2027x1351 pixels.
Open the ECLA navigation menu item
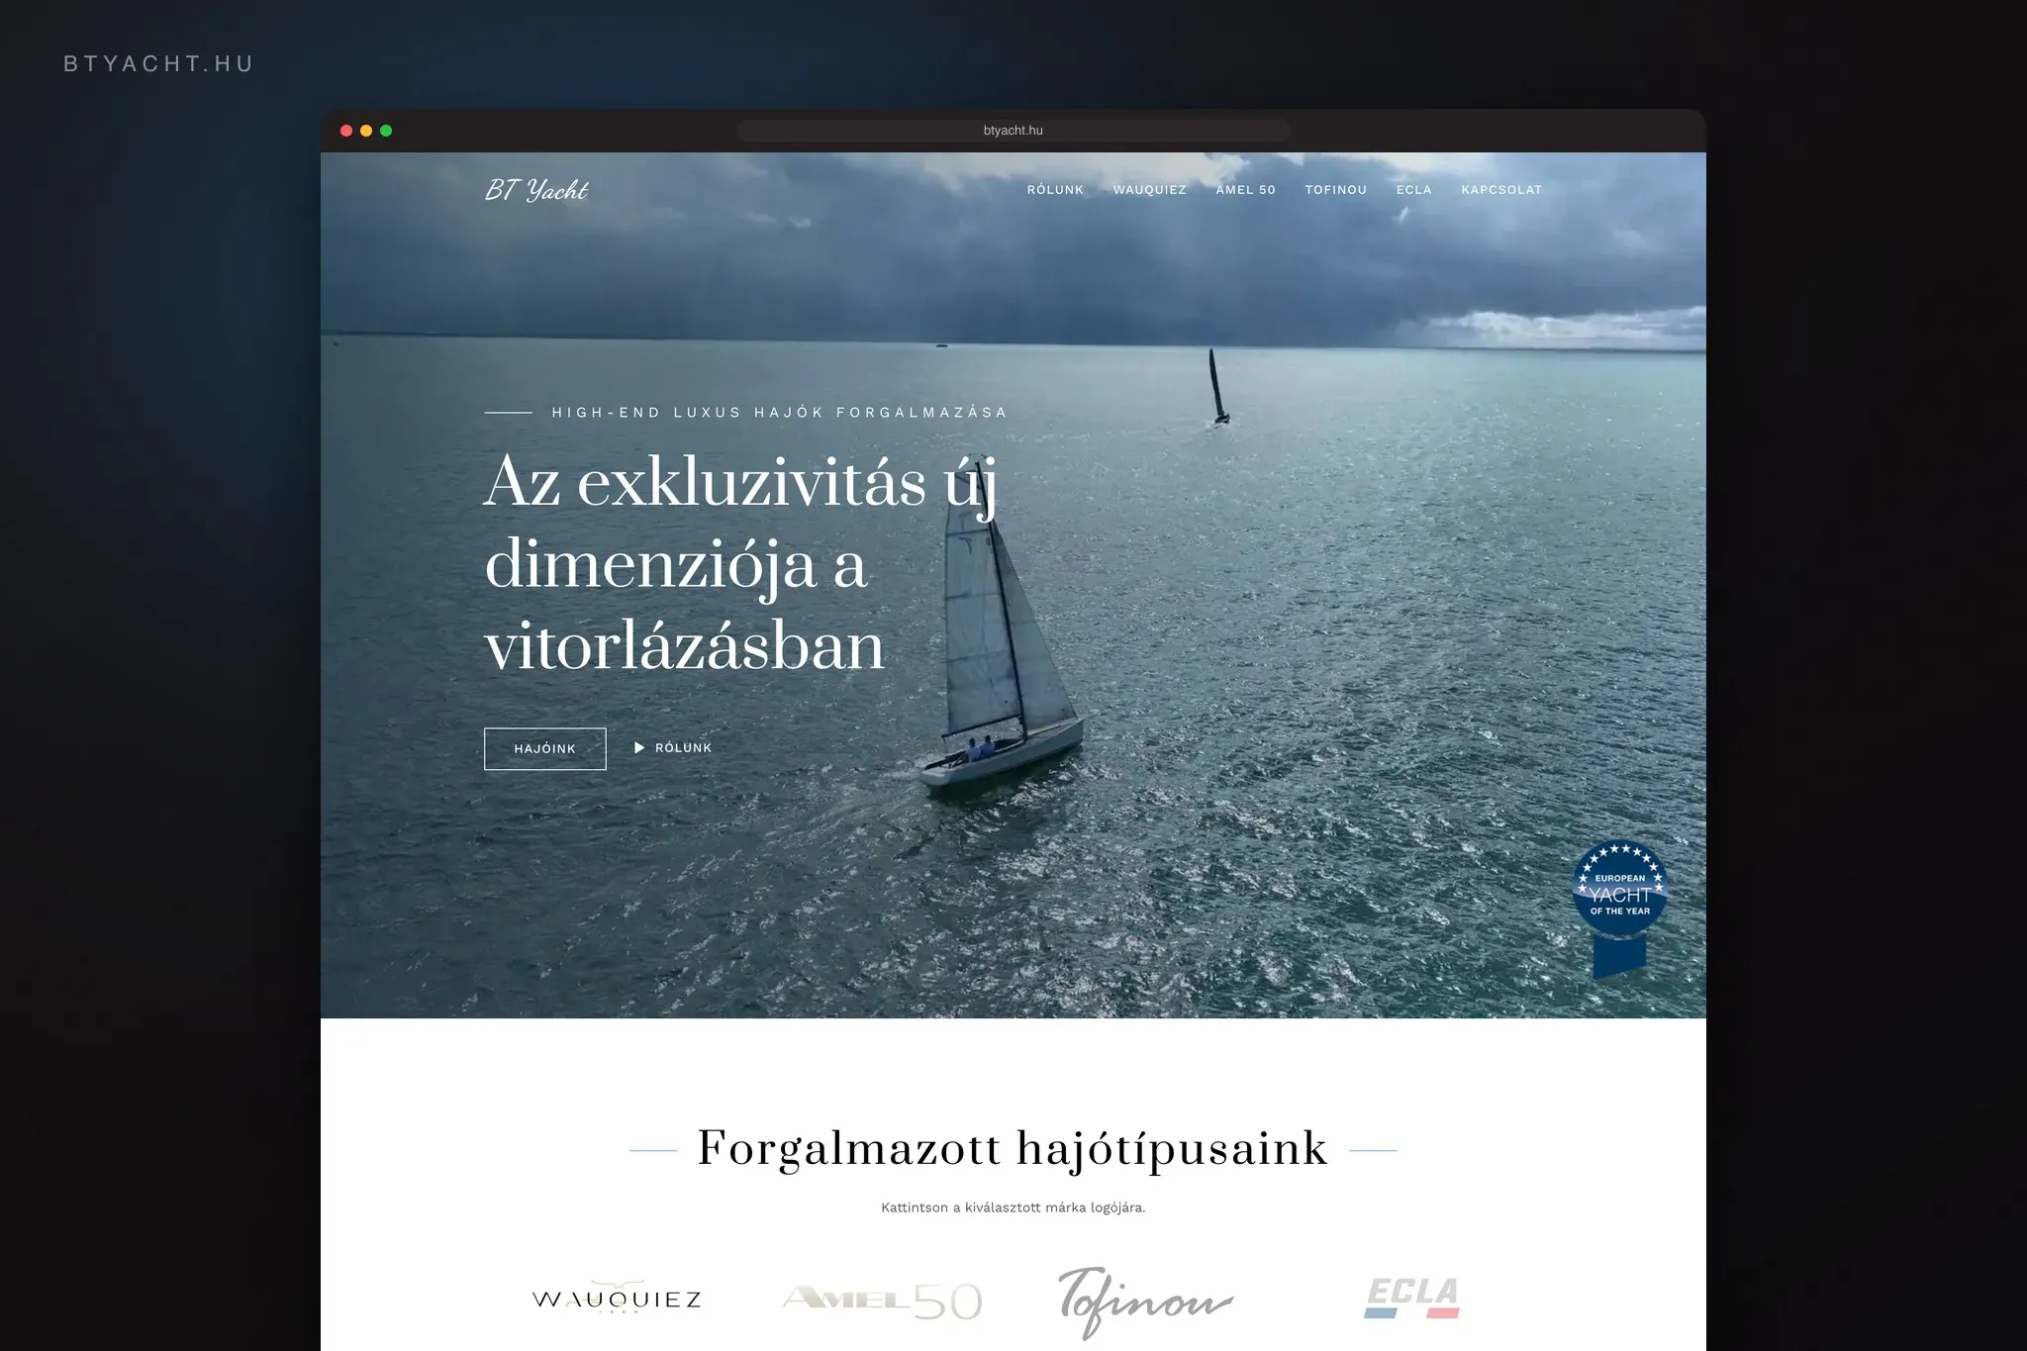pyautogui.click(x=1413, y=190)
